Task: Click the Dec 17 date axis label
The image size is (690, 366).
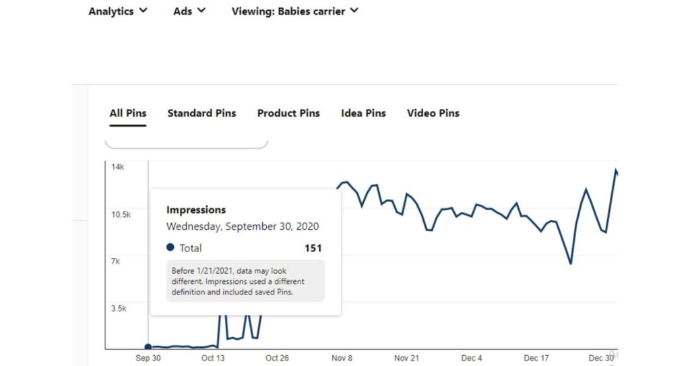Action: (536, 358)
